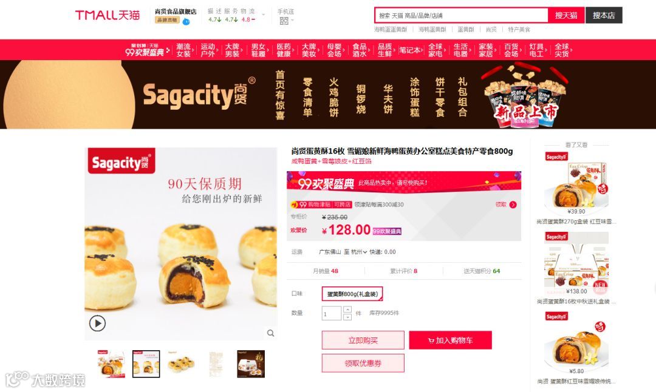
Task: Increase quantity with the up stepper arrow
Action: tap(347, 309)
